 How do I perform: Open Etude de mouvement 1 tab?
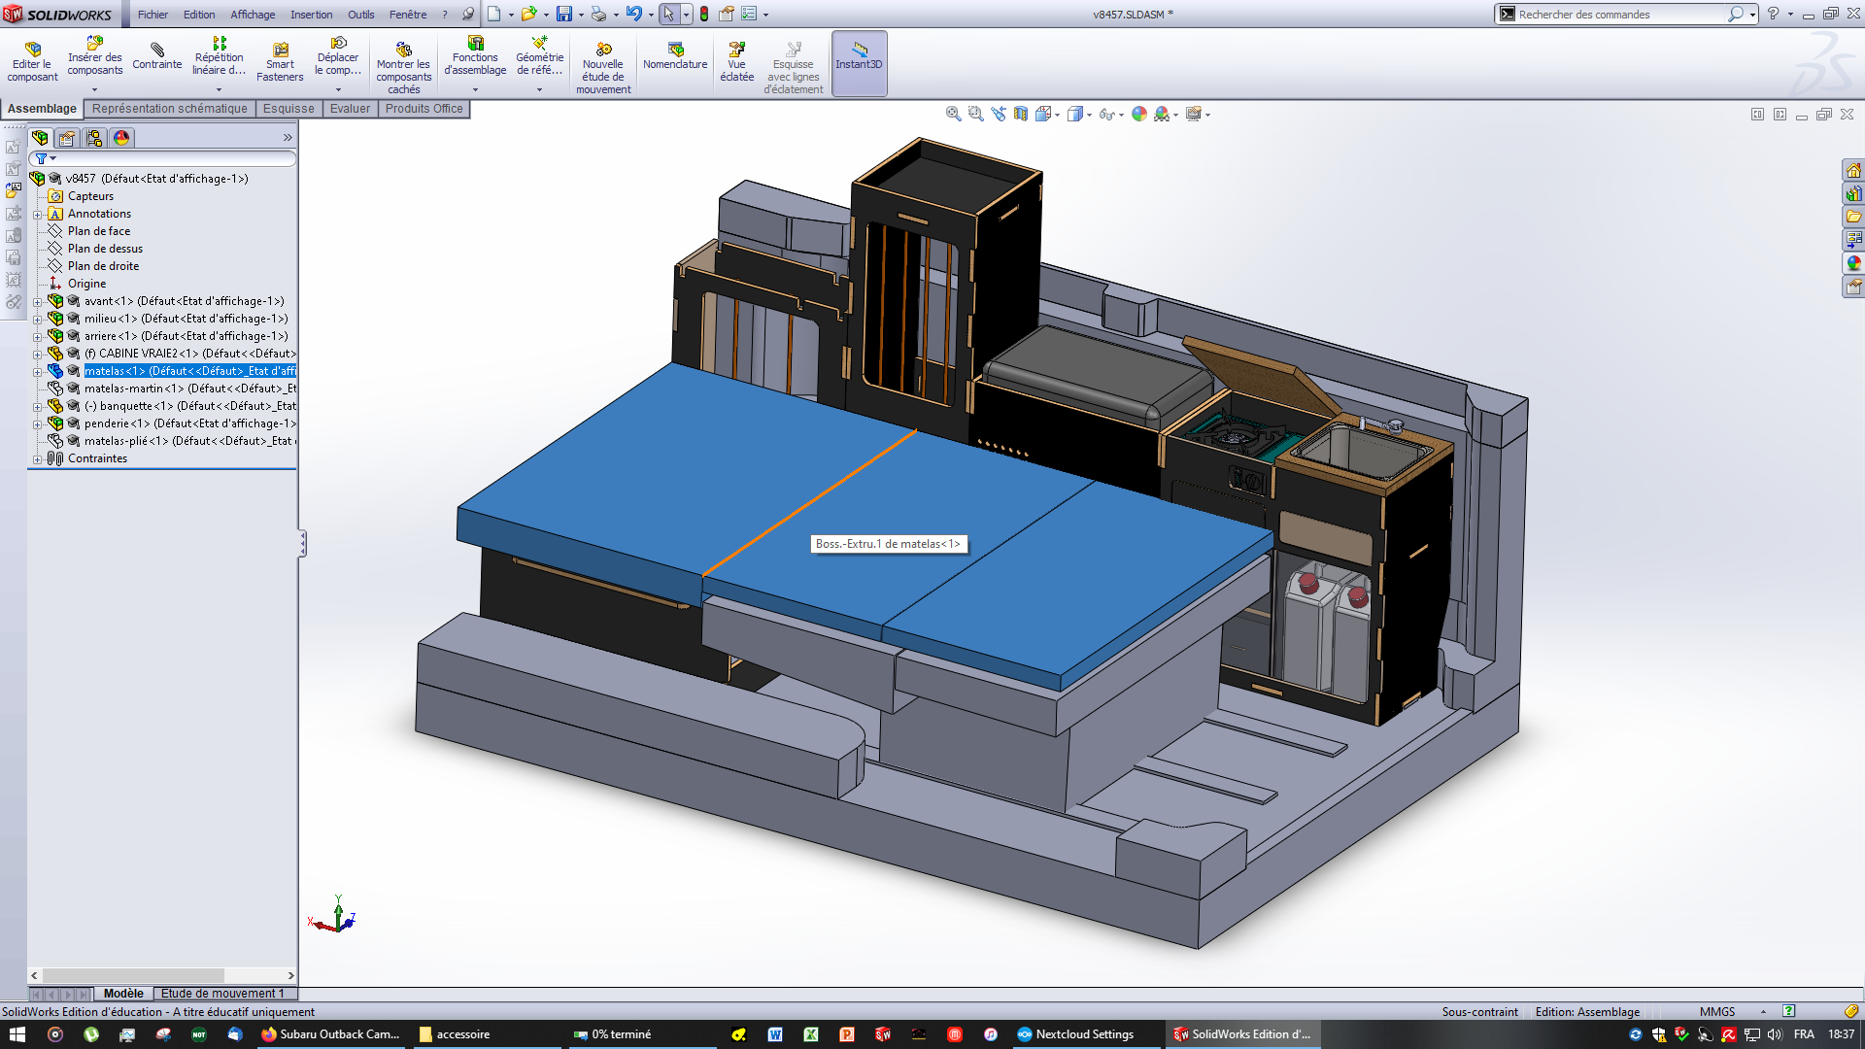[222, 994]
